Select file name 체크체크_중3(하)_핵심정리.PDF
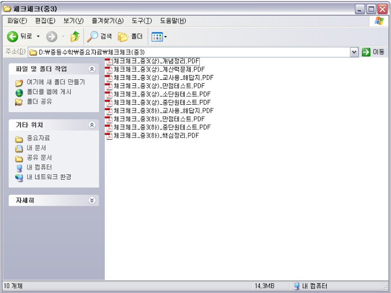The image size is (391, 293). pos(157,135)
